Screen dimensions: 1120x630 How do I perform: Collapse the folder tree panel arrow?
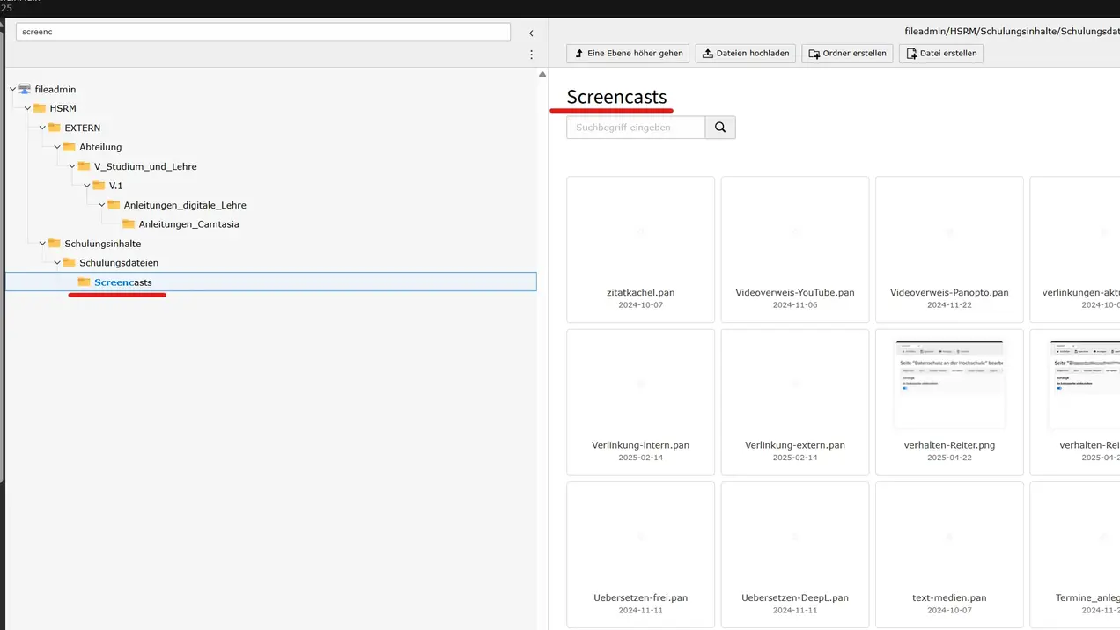coord(531,33)
